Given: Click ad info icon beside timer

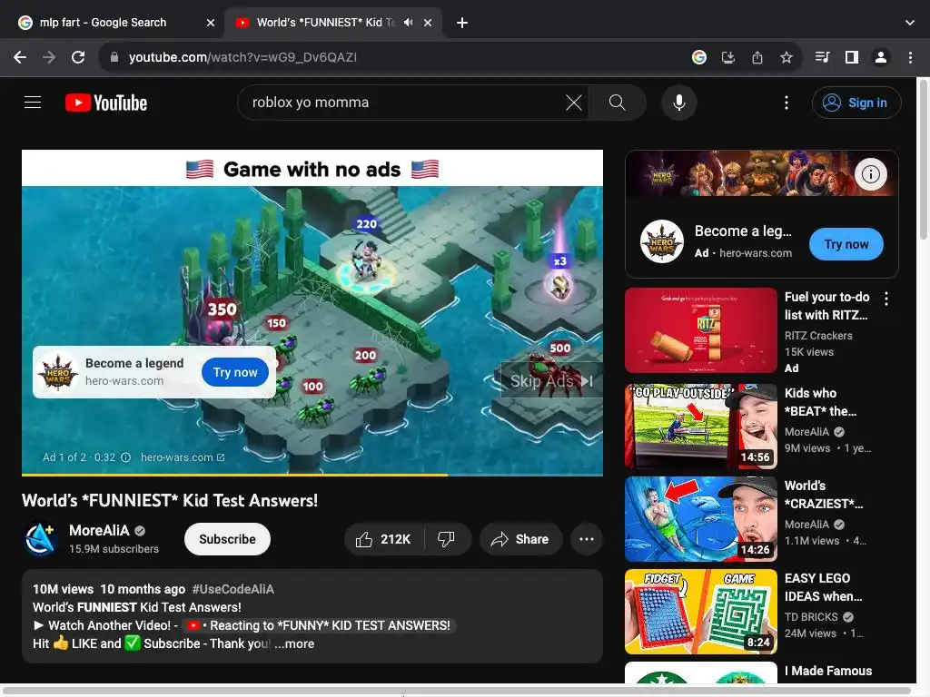Looking at the screenshot, I should pos(125,457).
